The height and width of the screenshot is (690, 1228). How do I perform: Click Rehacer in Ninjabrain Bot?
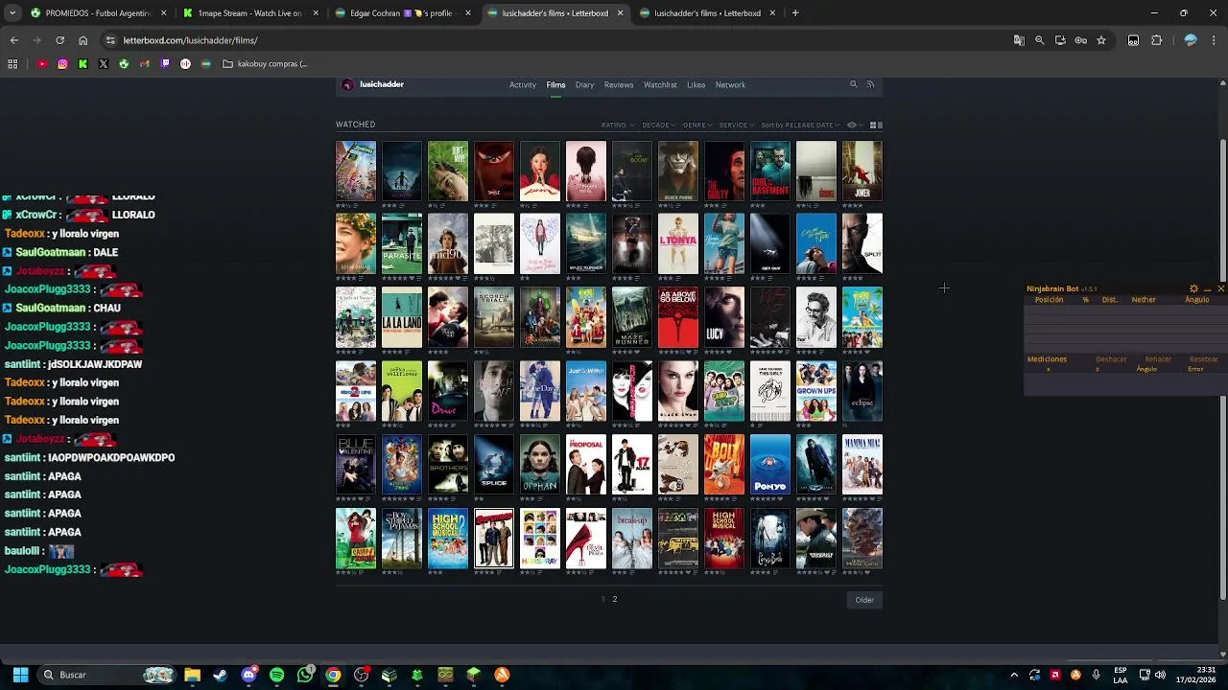click(1158, 359)
